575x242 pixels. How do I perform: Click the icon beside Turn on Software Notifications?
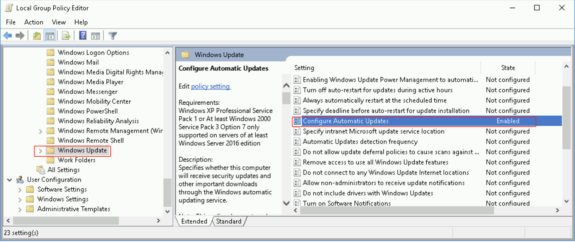click(x=297, y=203)
